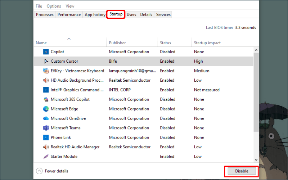Switch to the Details tab

click(x=146, y=15)
